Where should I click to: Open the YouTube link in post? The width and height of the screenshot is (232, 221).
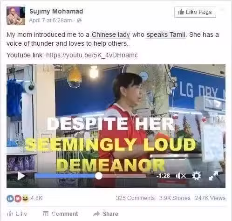point(92,55)
